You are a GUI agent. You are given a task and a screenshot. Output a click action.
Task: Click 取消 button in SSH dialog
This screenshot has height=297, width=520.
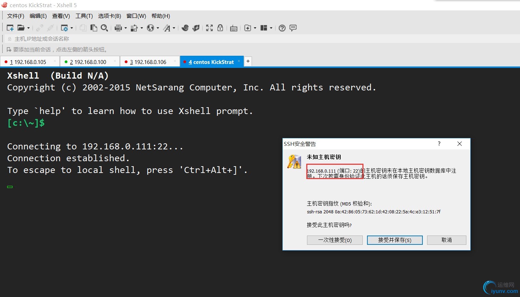pos(447,240)
